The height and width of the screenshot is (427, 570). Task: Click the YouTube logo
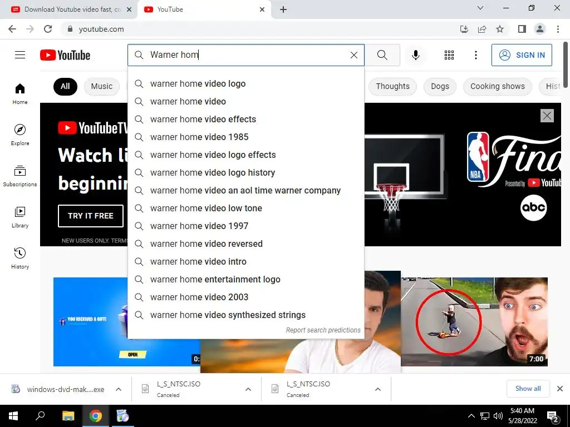65,55
